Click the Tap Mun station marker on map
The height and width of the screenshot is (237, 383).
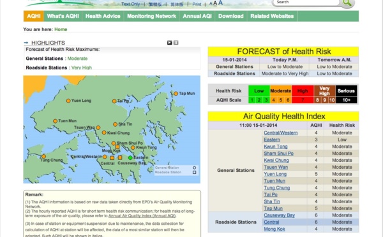tap(176, 94)
